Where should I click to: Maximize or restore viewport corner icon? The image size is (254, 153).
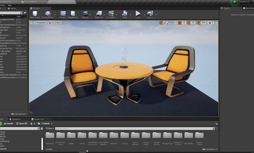[x=216, y=23]
